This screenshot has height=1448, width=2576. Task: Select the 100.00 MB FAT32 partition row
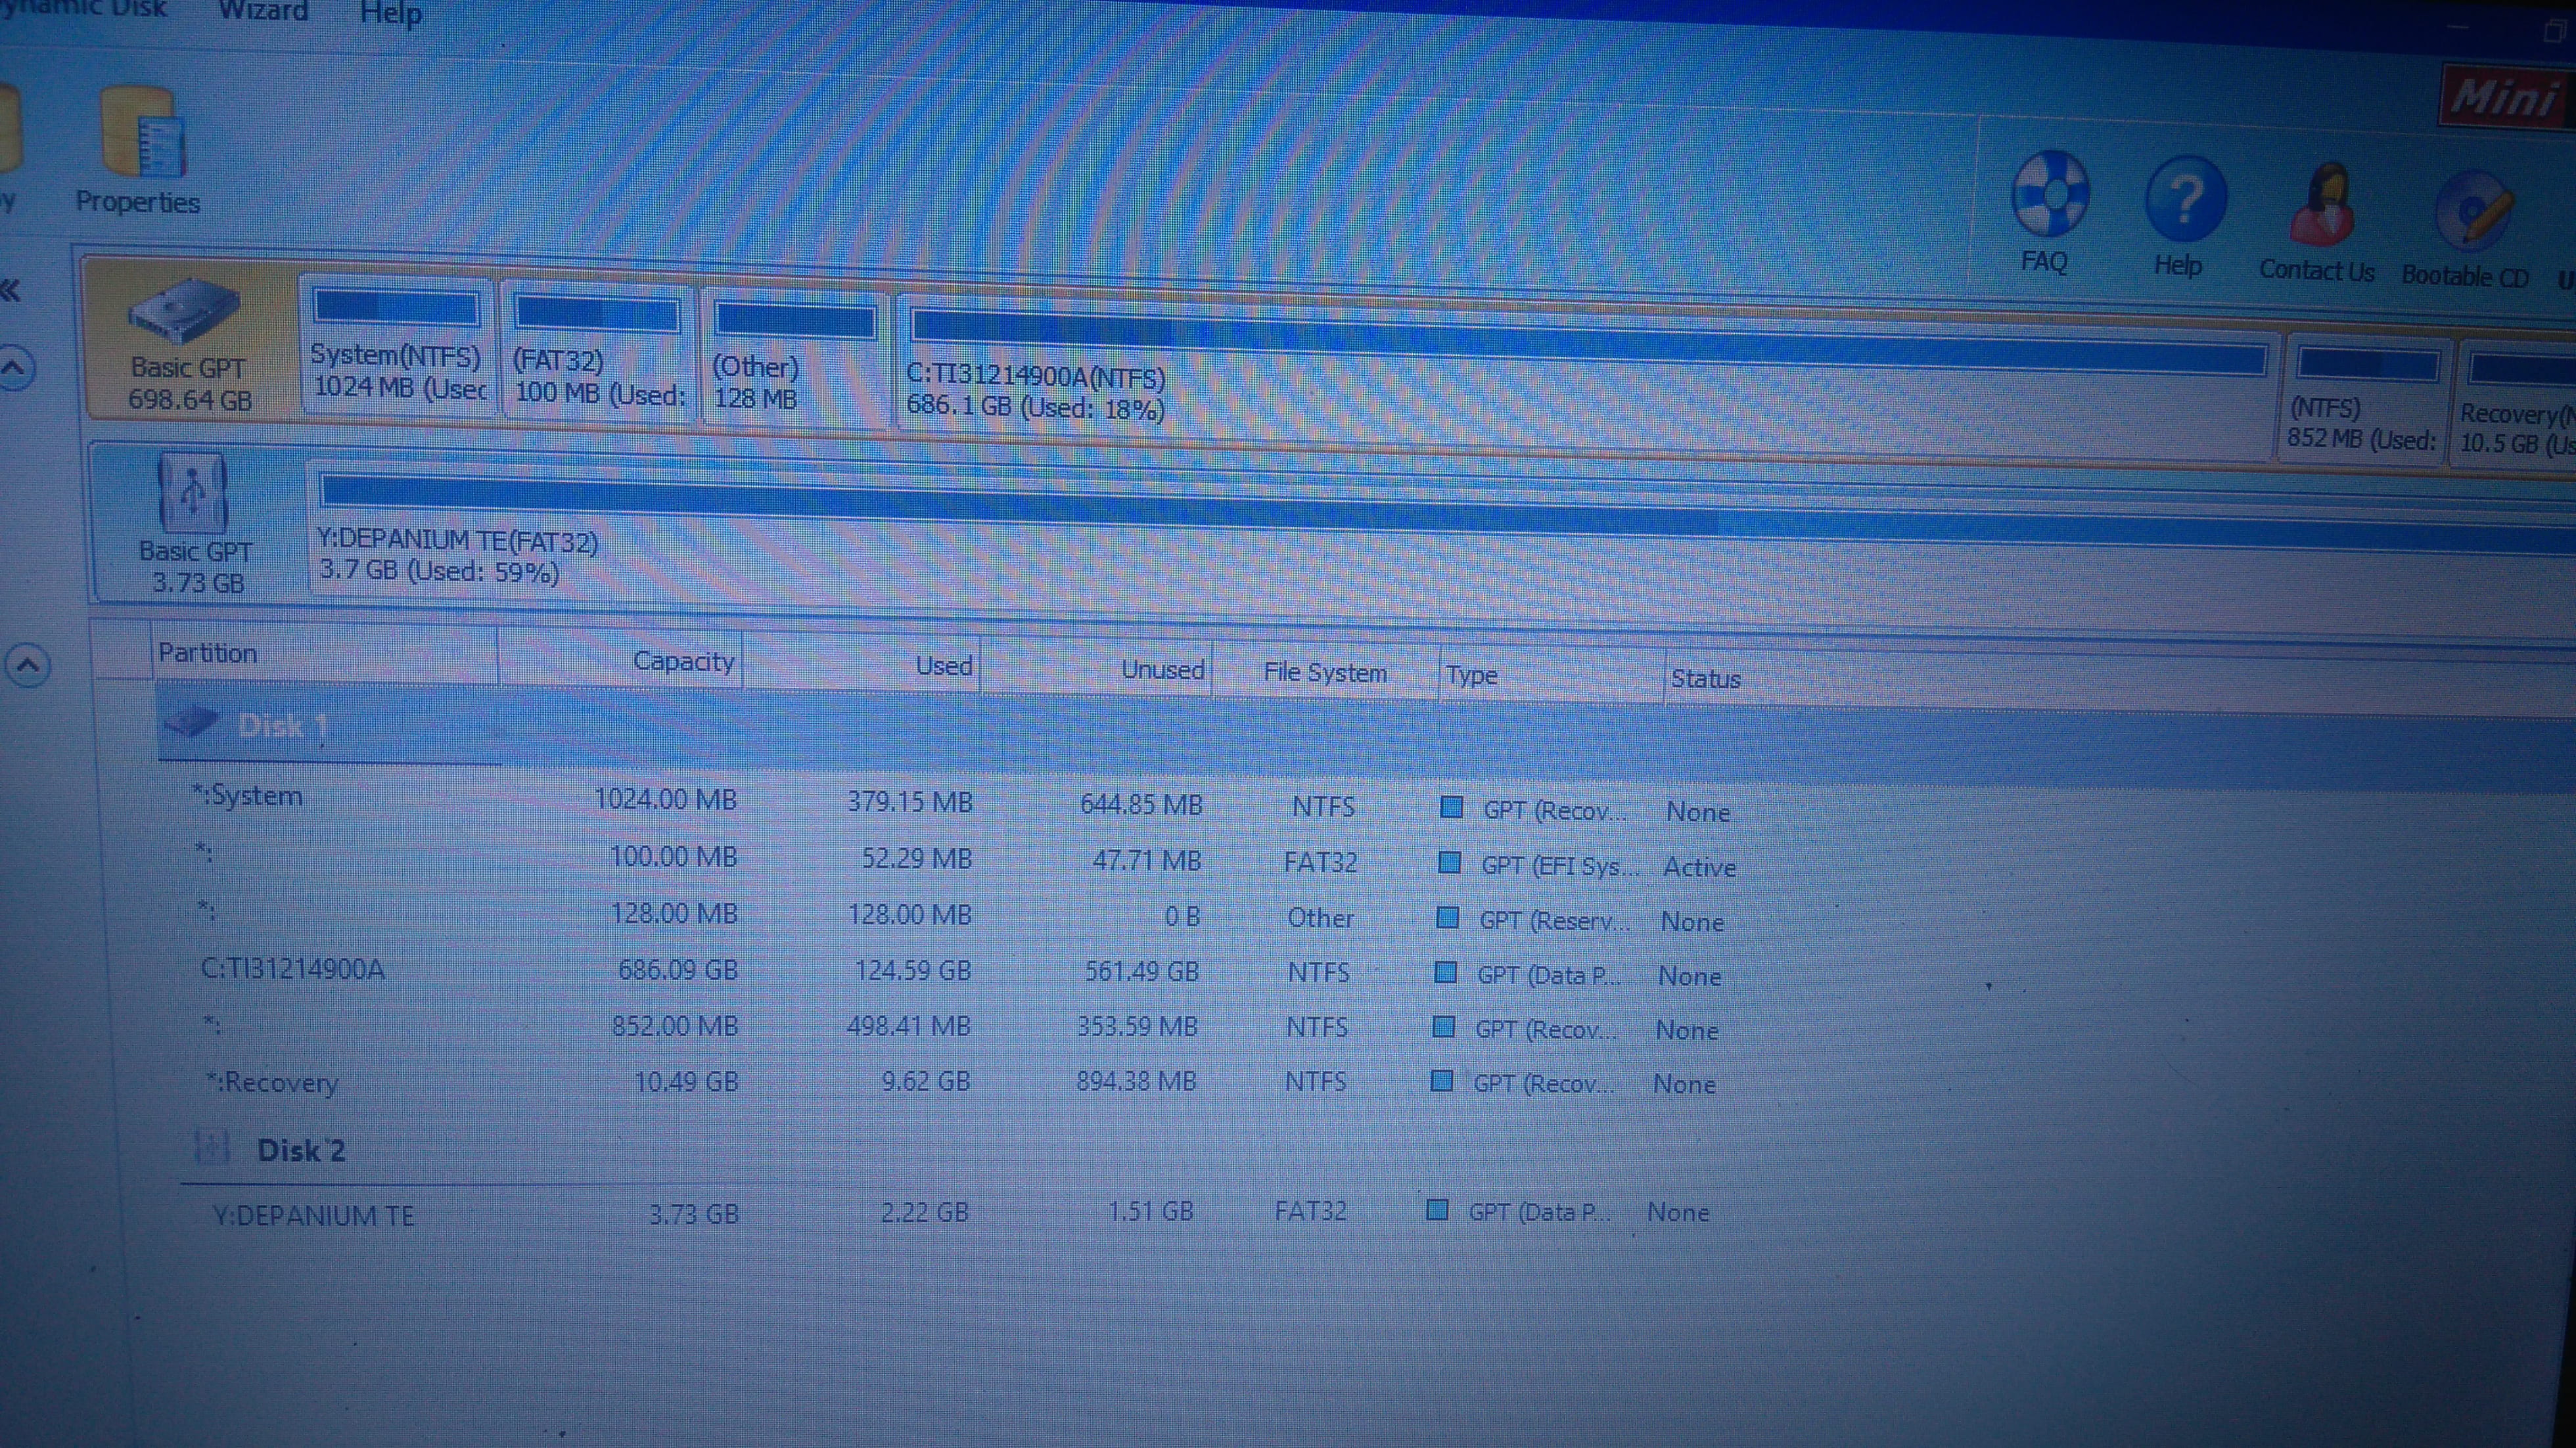(x=966, y=860)
